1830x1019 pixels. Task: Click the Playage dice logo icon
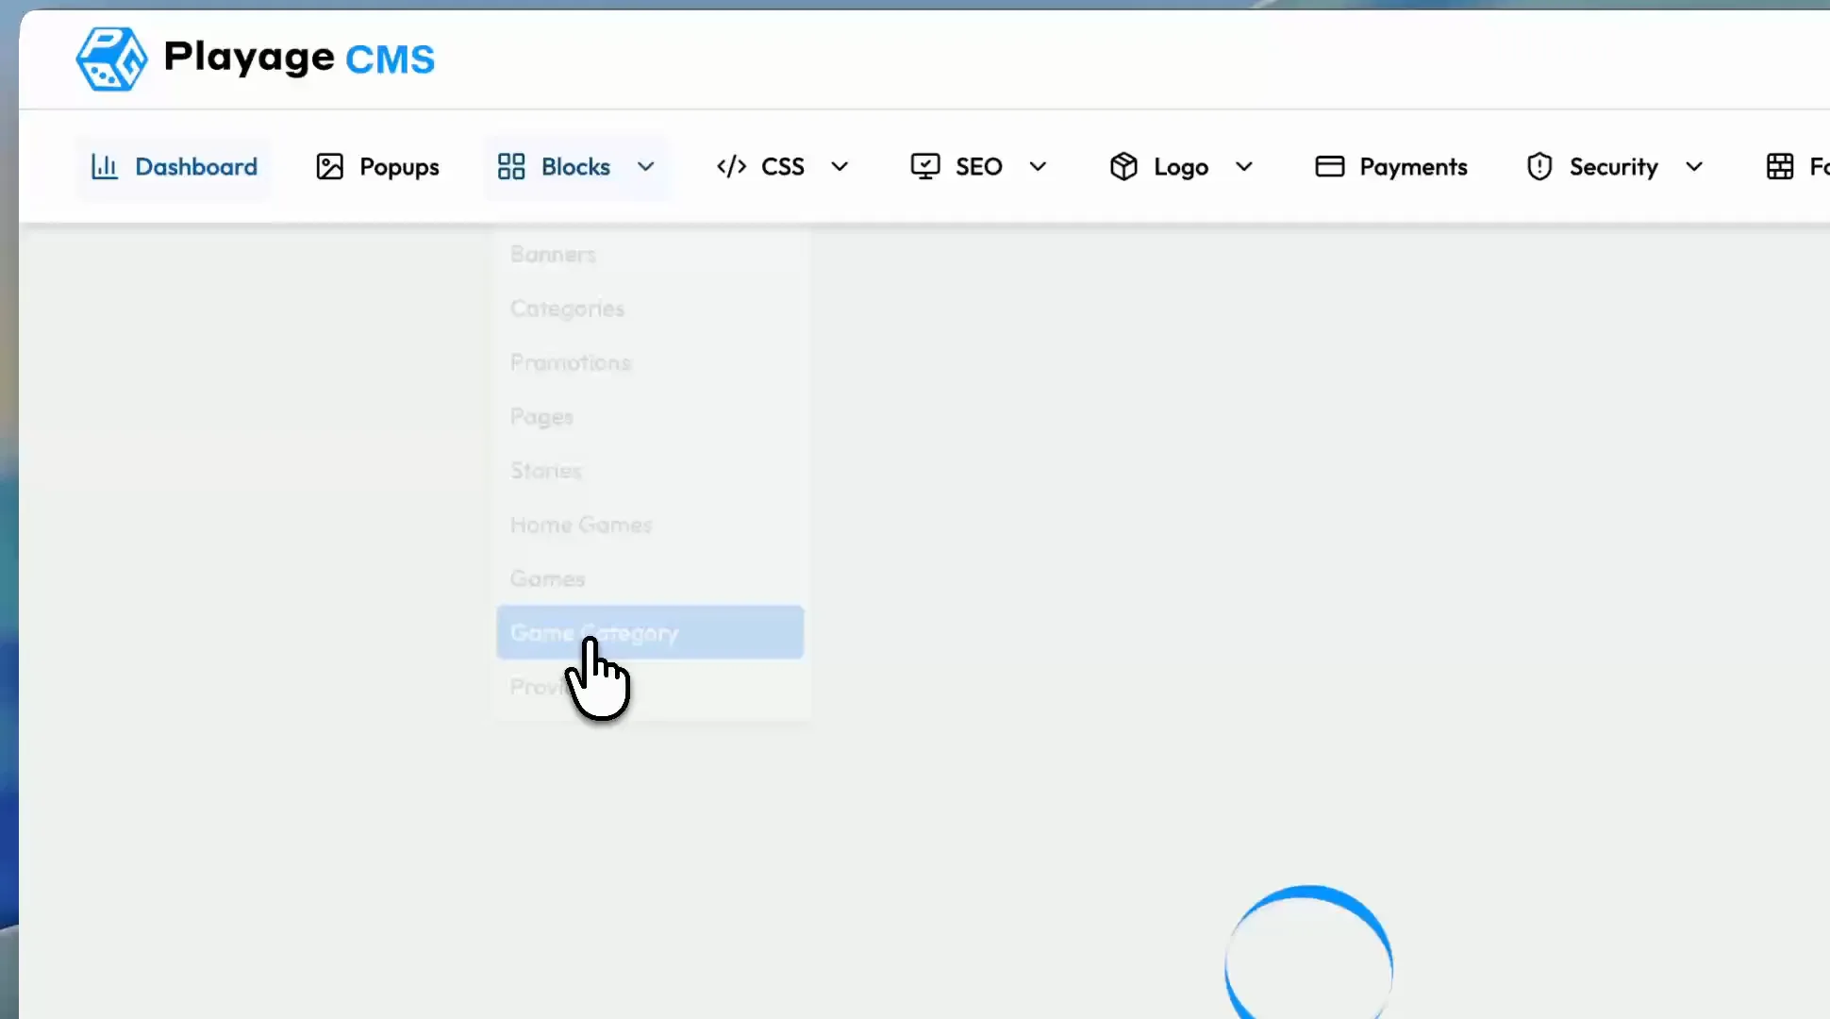pos(111,58)
